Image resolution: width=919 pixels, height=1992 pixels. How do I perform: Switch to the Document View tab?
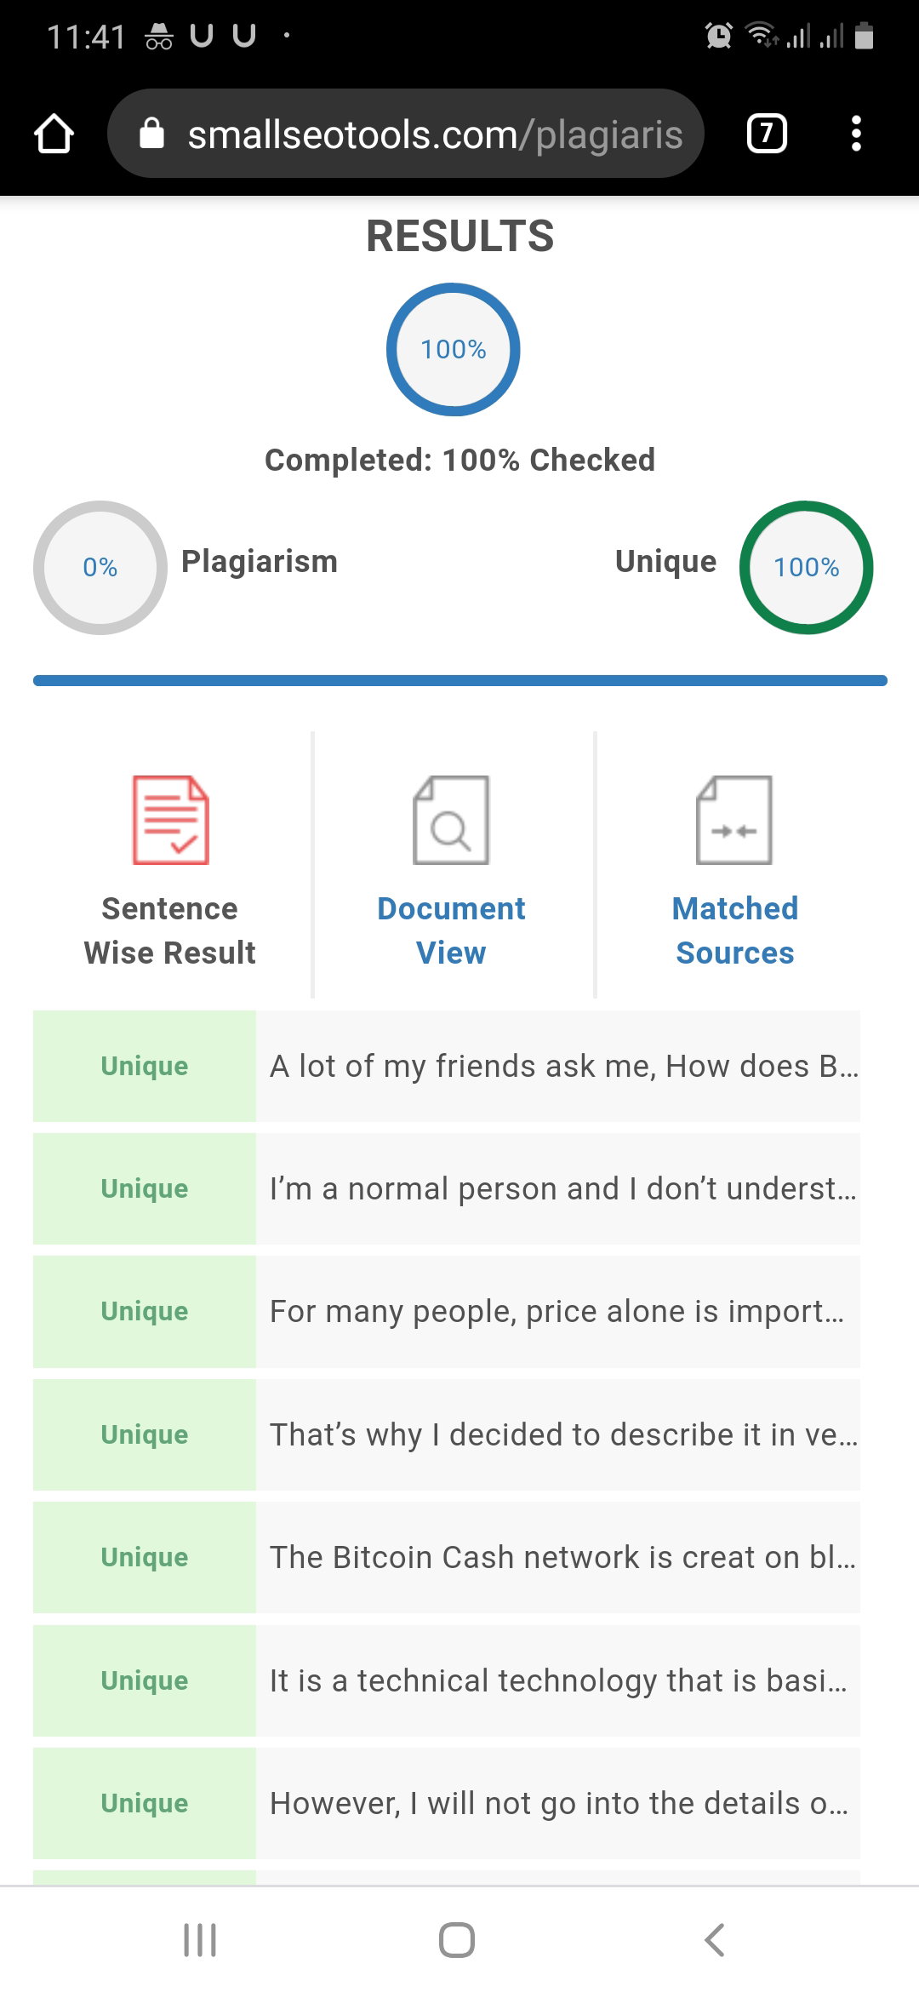(x=451, y=930)
